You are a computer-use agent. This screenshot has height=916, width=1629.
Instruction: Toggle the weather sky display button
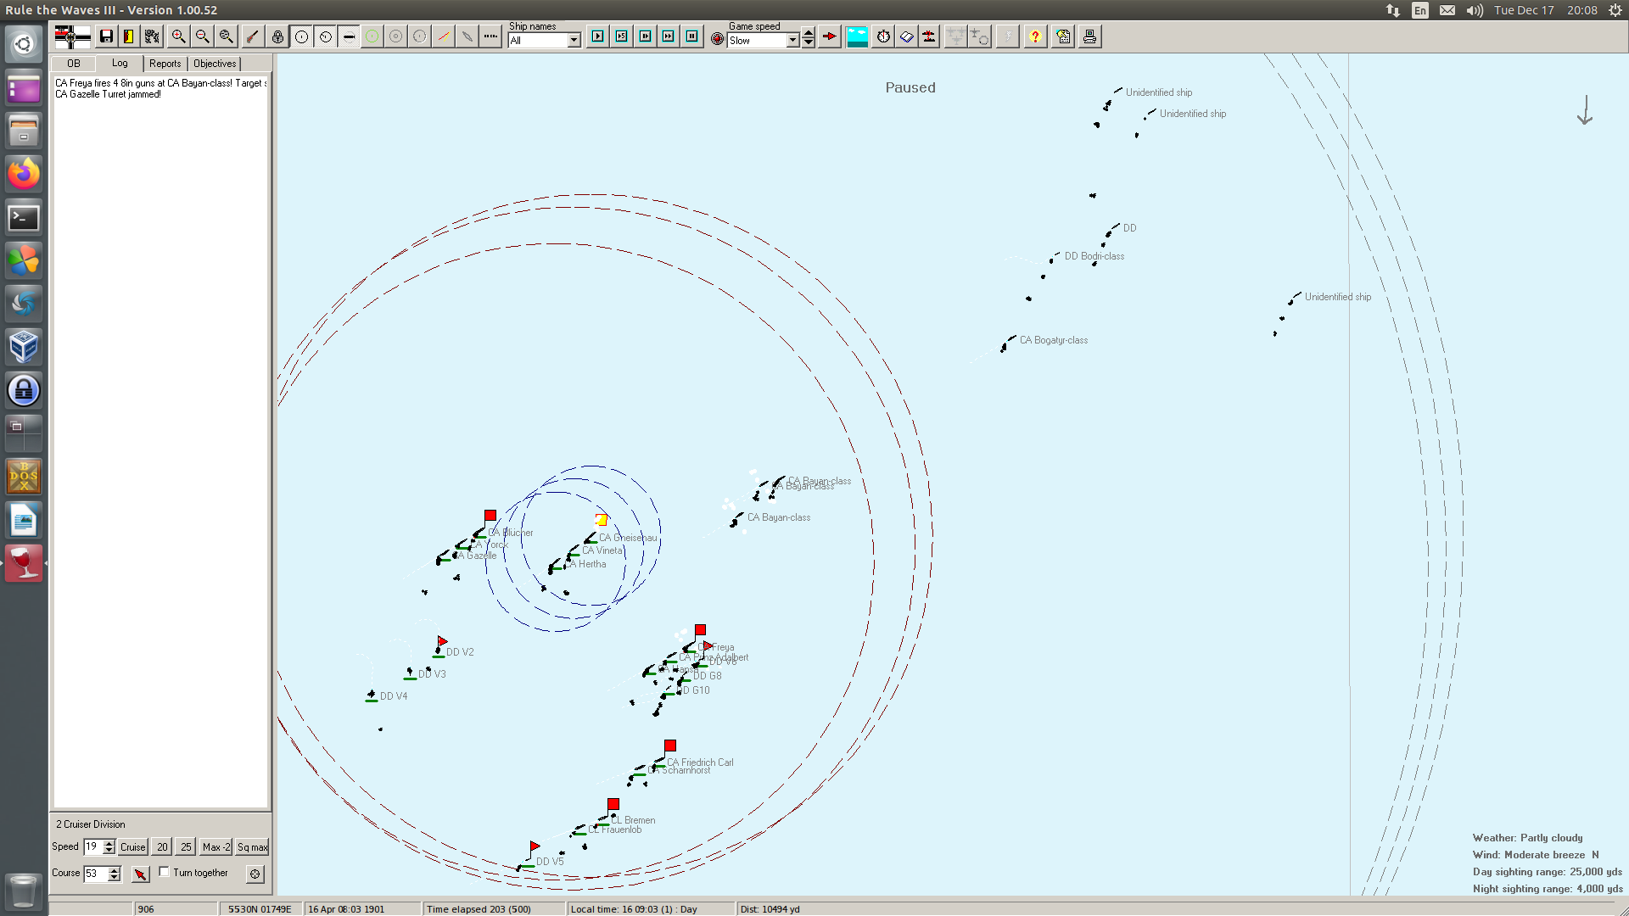857,36
